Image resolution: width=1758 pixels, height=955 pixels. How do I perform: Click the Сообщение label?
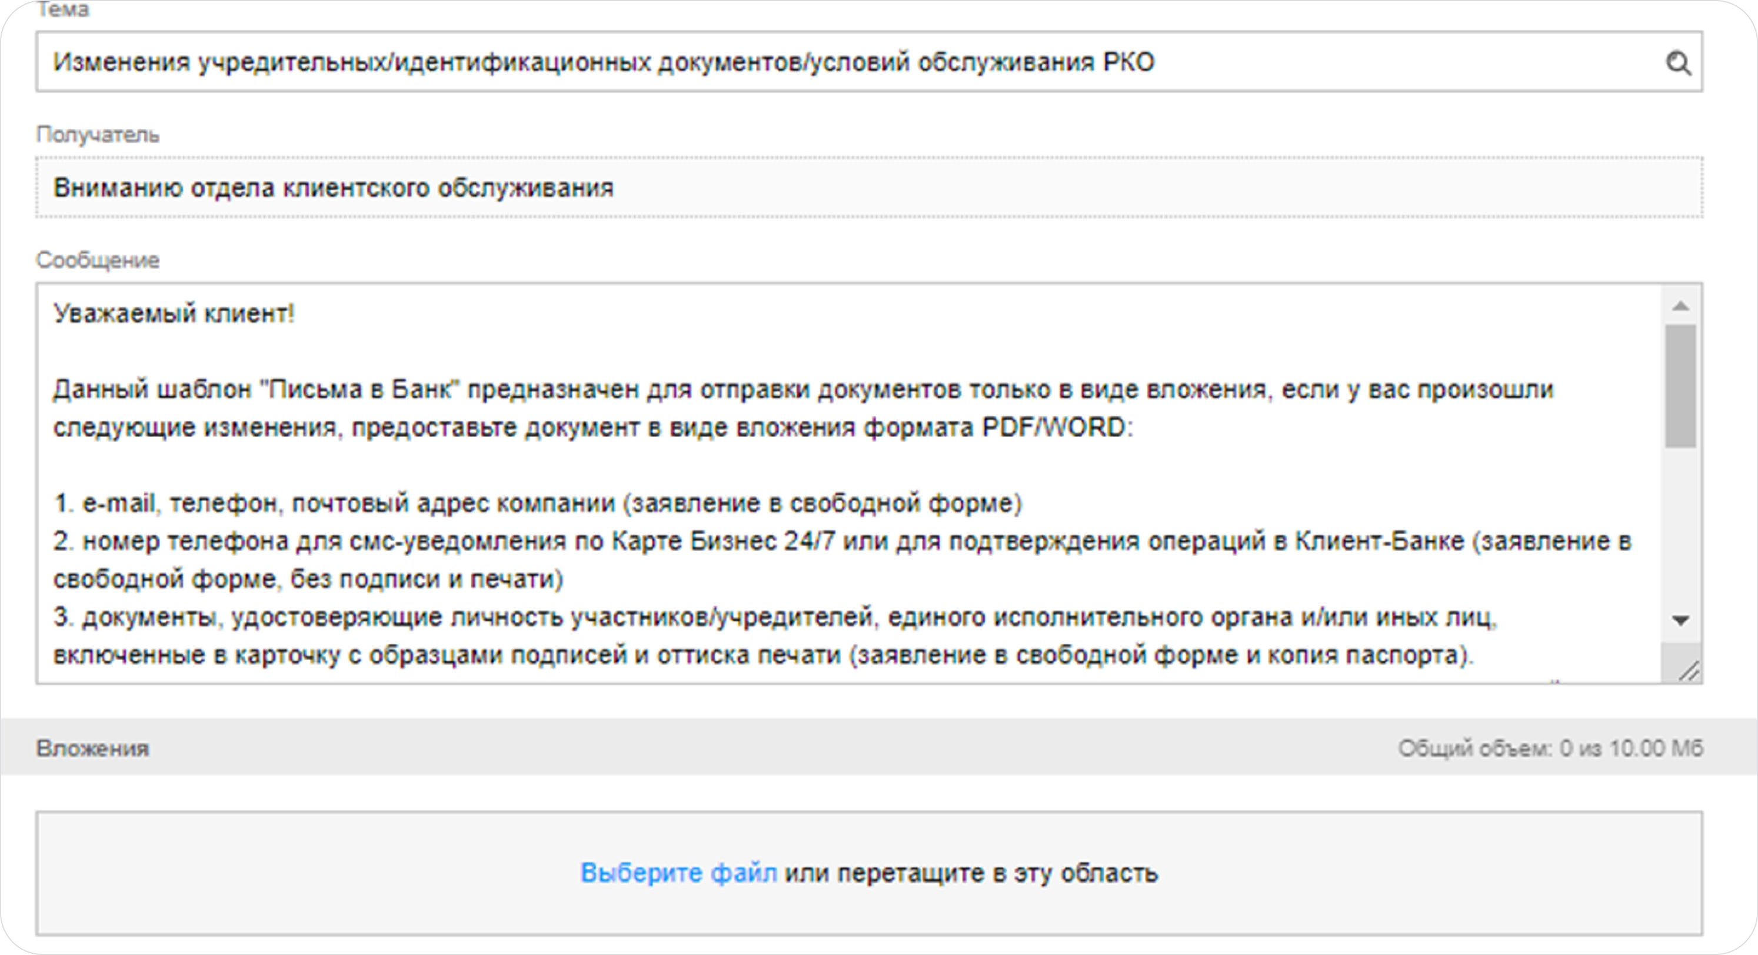click(x=98, y=260)
